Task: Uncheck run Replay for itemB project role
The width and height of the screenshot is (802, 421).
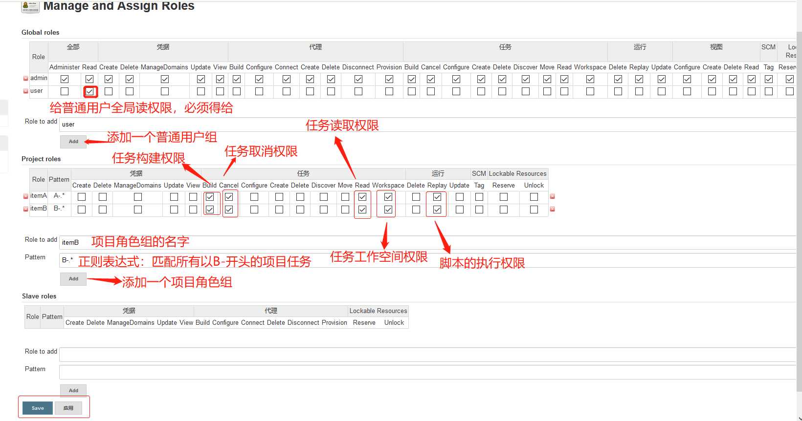Action: tap(437, 210)
